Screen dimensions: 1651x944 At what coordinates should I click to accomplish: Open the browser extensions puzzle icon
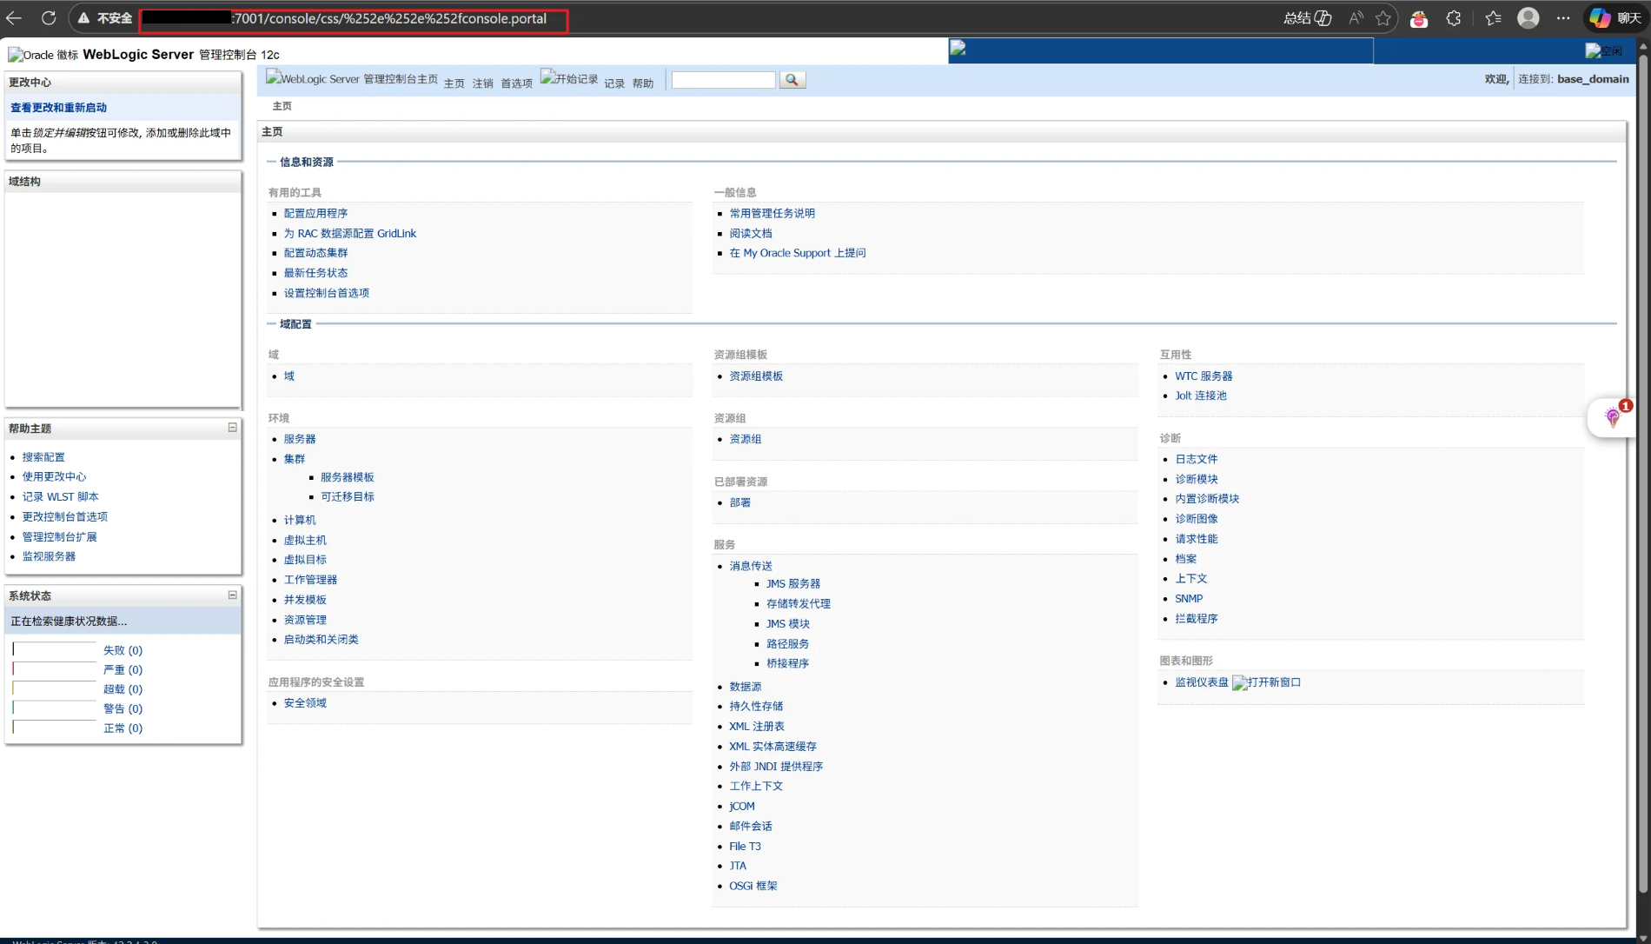click(x=1454, y=18)
